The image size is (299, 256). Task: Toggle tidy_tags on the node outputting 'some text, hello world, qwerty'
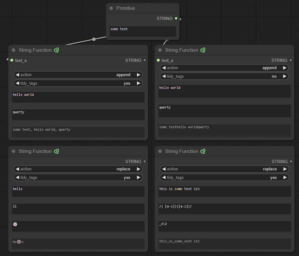[x=78, y=83]
